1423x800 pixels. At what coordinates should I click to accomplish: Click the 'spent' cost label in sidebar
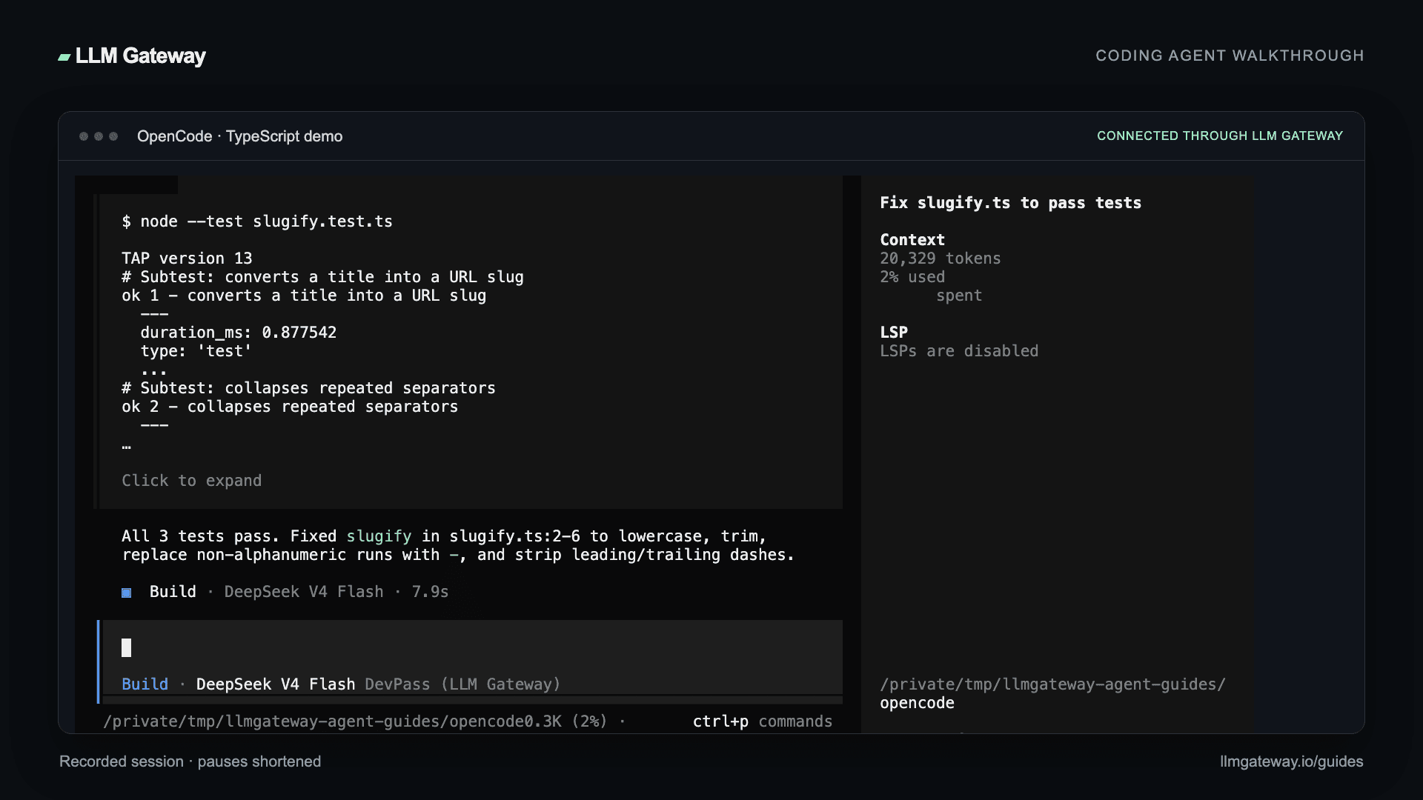[x=959, y=296]
